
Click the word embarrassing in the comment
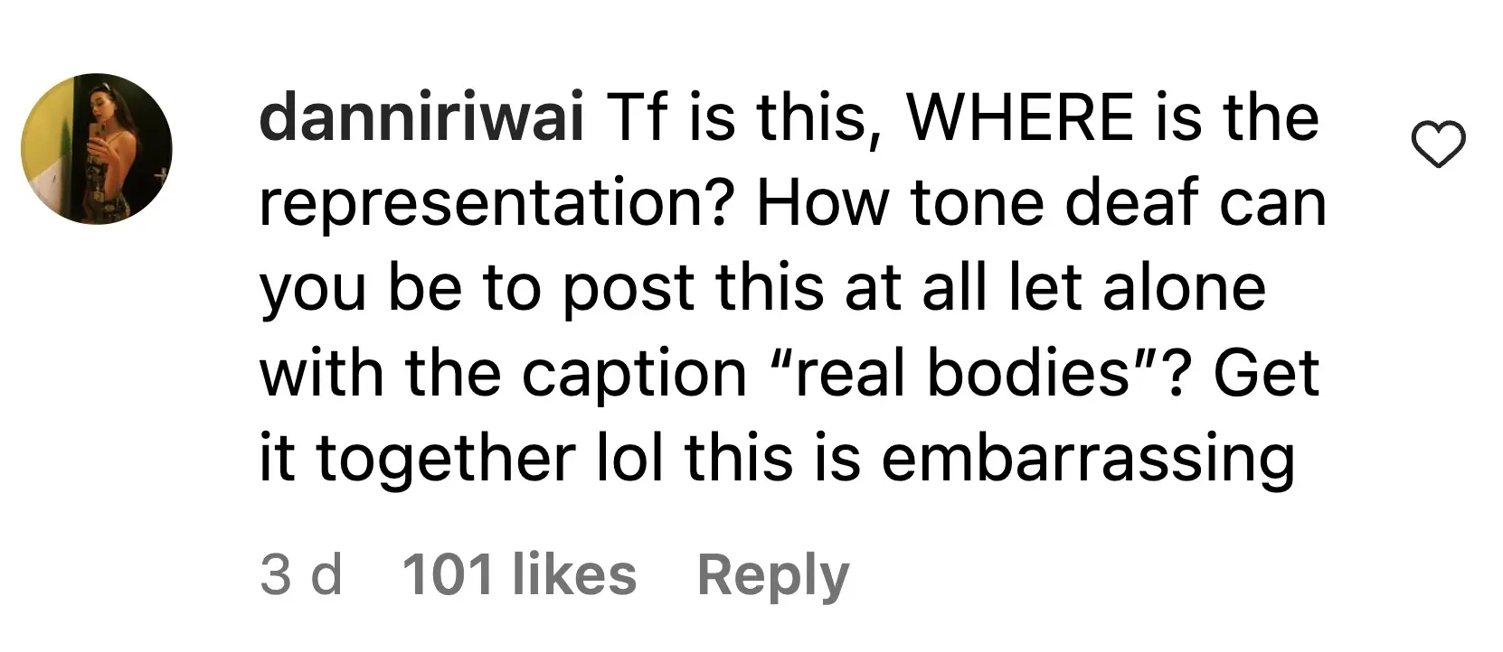[1087, 459]
